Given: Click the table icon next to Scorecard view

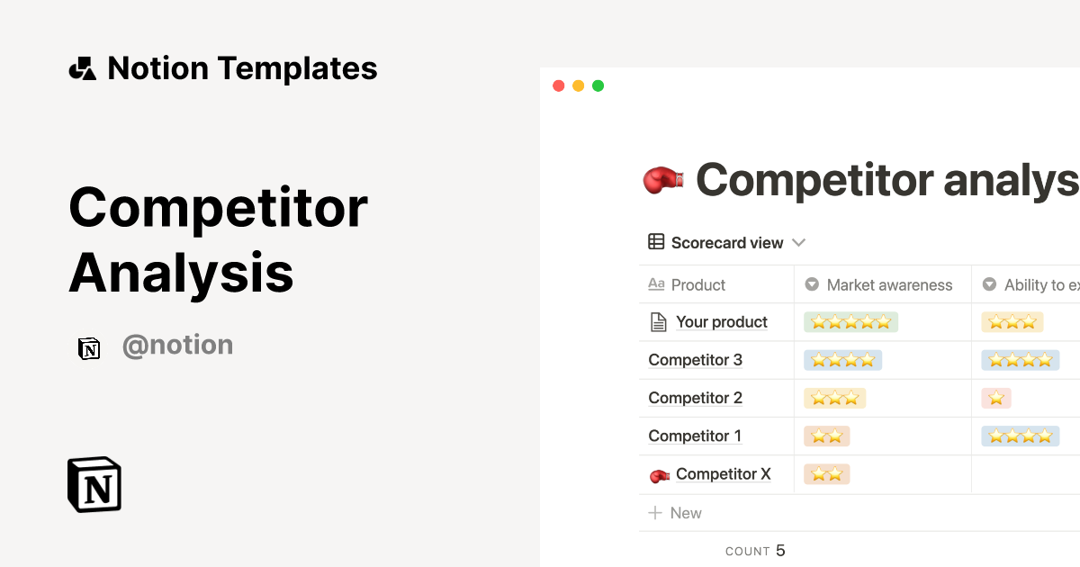Looking at the screenshot, I should coord(654,242).
